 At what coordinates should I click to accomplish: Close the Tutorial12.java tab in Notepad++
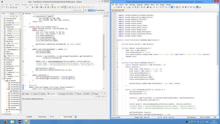(x=123, y=11)
